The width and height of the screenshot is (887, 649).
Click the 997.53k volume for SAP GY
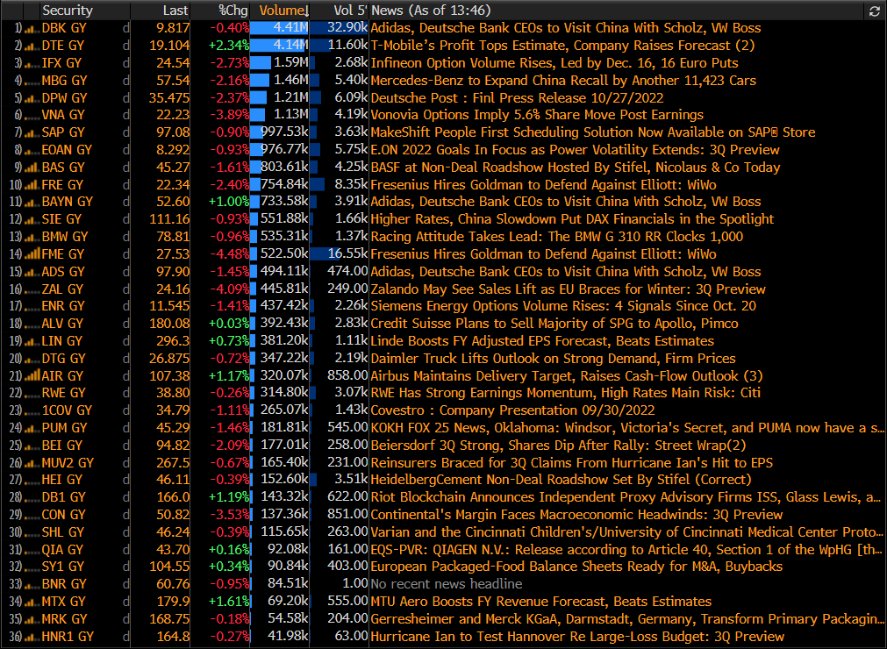pos(284,132)
